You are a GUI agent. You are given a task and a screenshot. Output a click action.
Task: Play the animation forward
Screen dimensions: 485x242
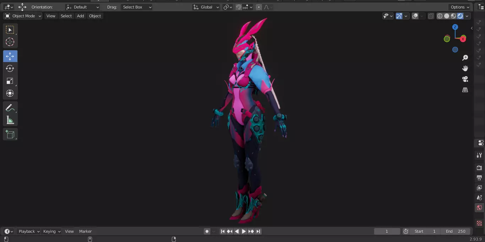[x=244, y=231]
